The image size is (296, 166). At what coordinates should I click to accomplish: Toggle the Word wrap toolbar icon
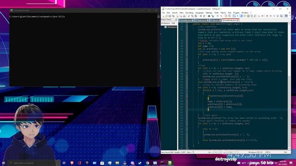click(x=234, y=16)
